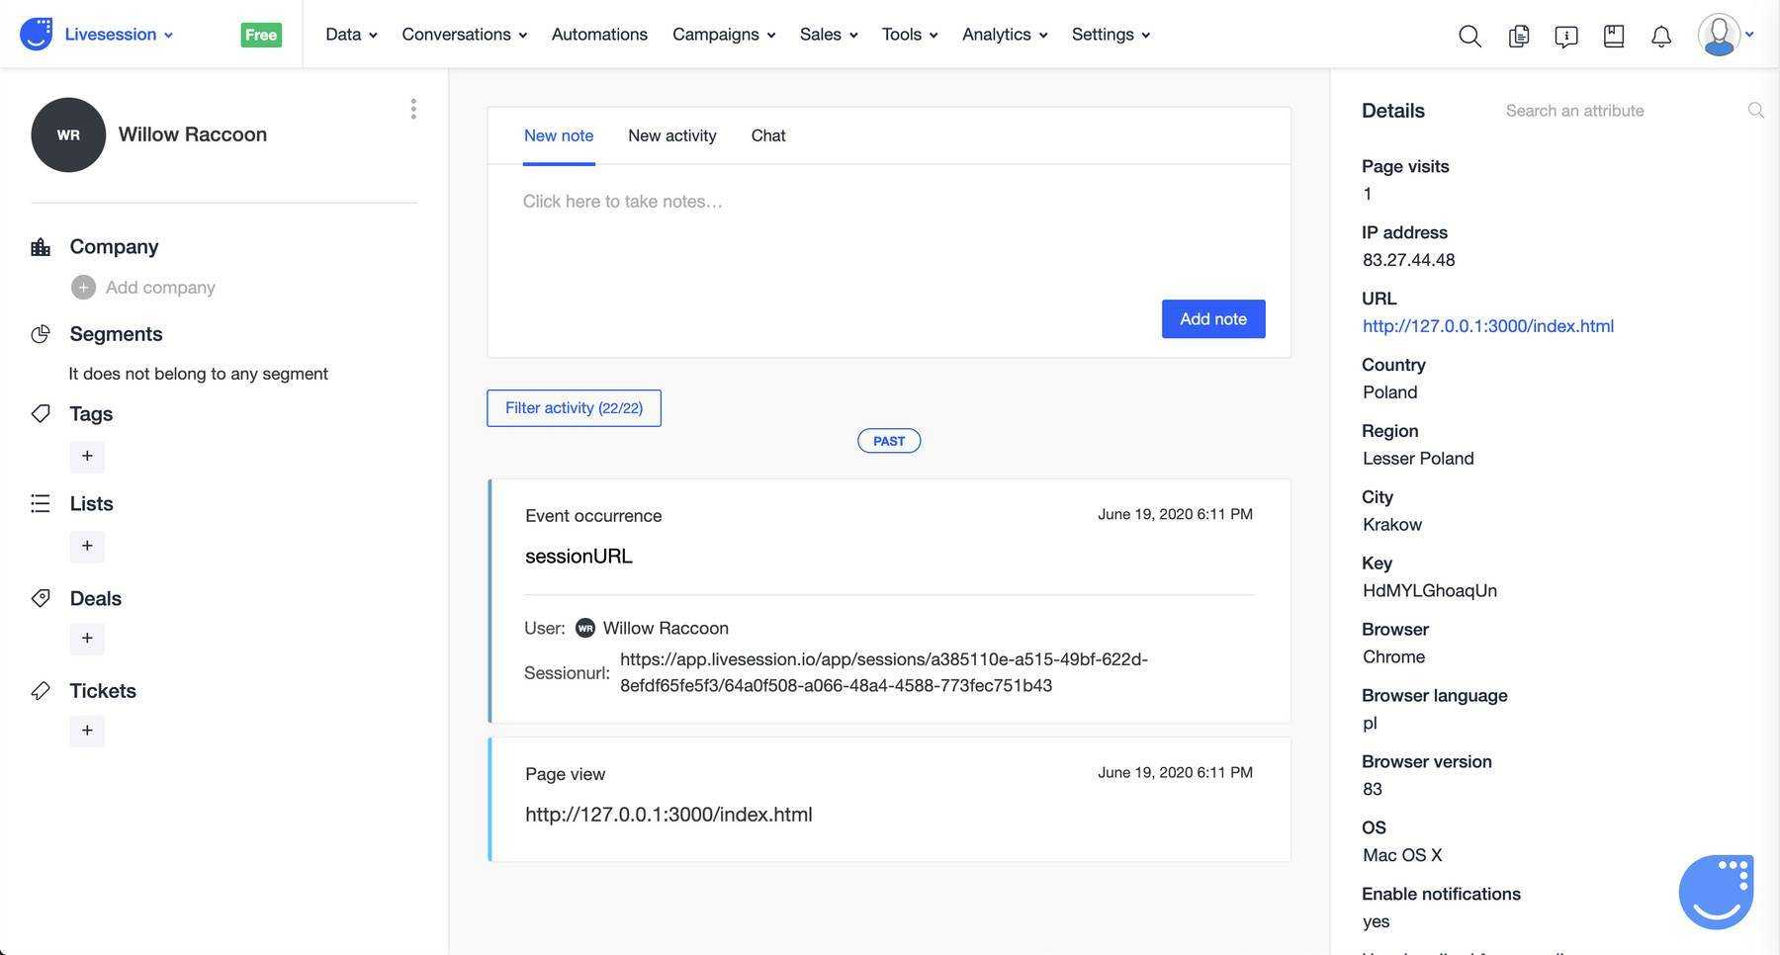Screen dimensions: 1780x955
Task: Add a tag with the plus button
Action: (x=87, y=456)
